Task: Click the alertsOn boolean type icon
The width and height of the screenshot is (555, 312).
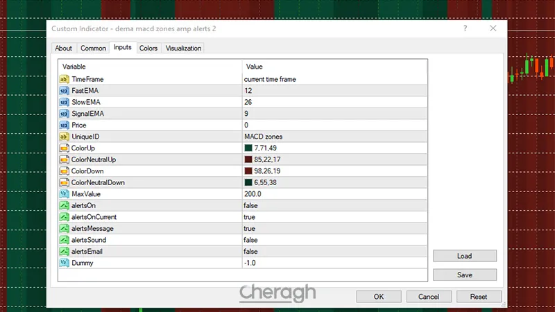Action: click(x=64, y=206)
